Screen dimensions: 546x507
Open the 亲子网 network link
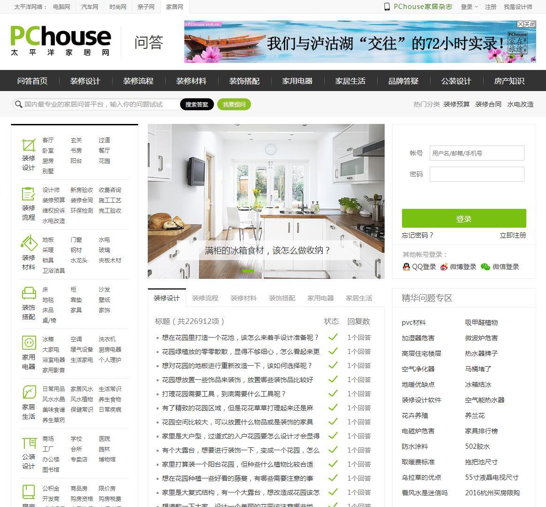tap(146, 7)
